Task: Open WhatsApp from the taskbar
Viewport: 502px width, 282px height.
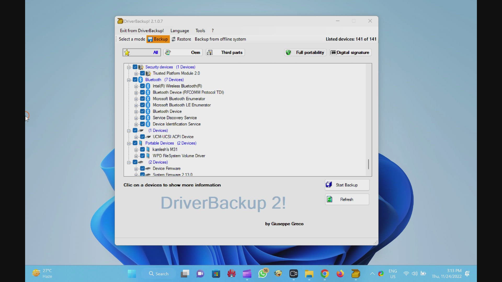Action: click(x=263, y=274)
